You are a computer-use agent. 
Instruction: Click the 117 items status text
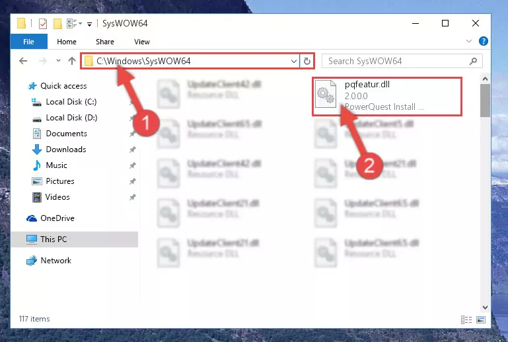tap(34, 319)
